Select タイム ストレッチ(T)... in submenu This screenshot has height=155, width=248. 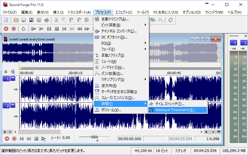177,104
